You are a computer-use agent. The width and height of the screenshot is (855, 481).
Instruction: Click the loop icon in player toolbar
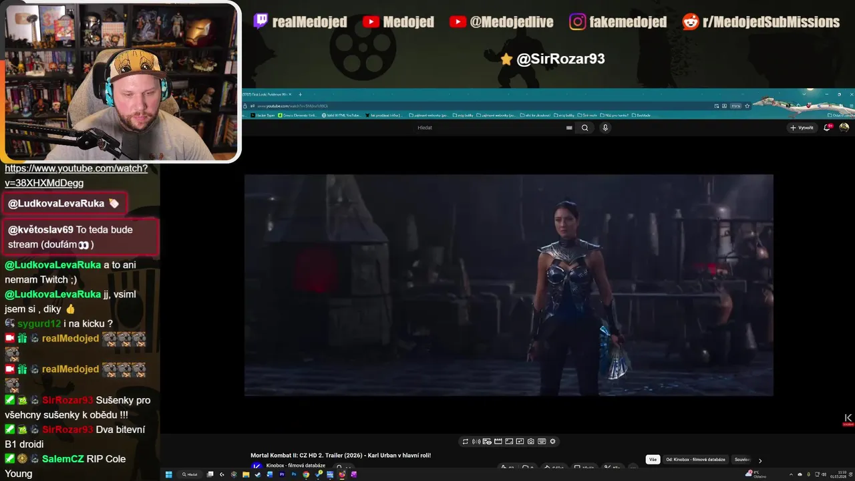(466, 441)
